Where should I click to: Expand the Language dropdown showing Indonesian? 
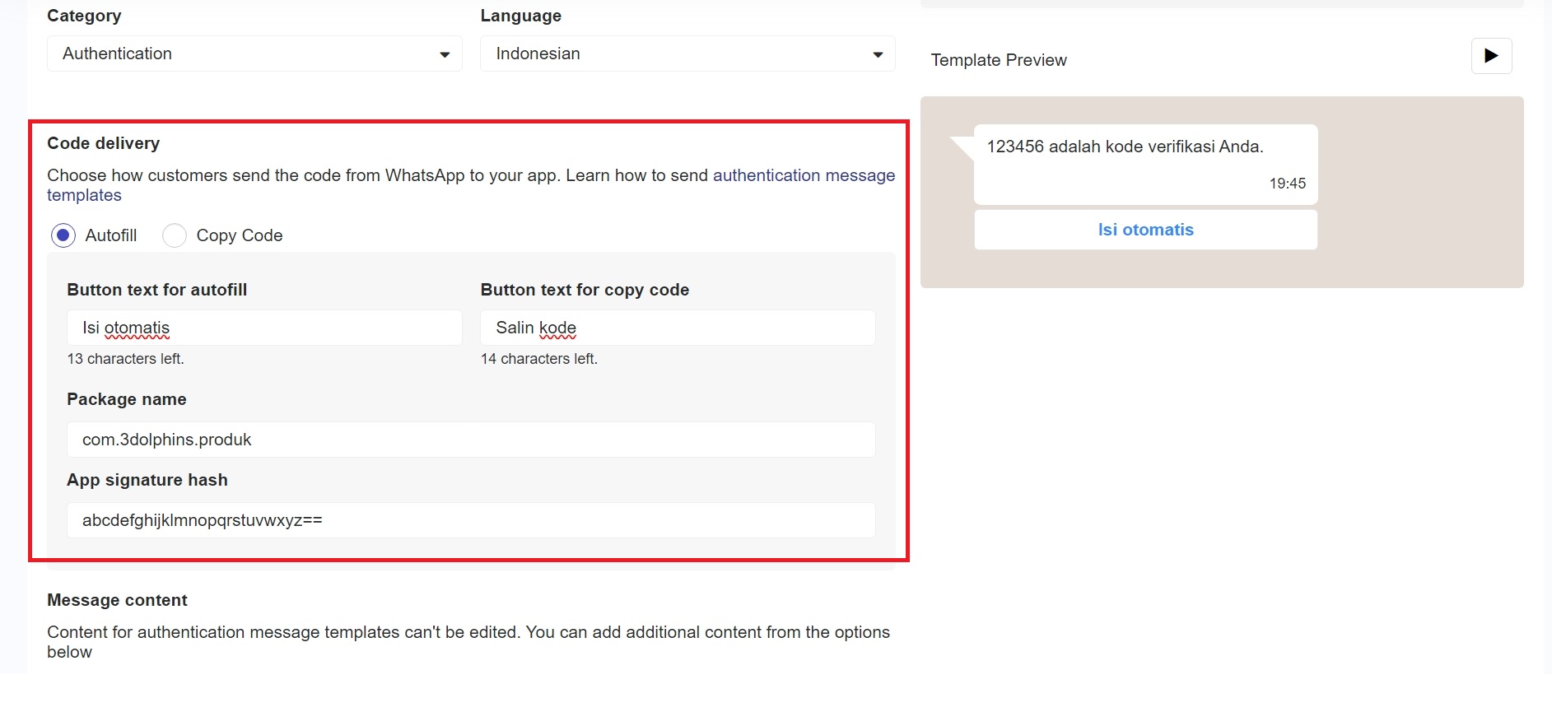point(687,54)
